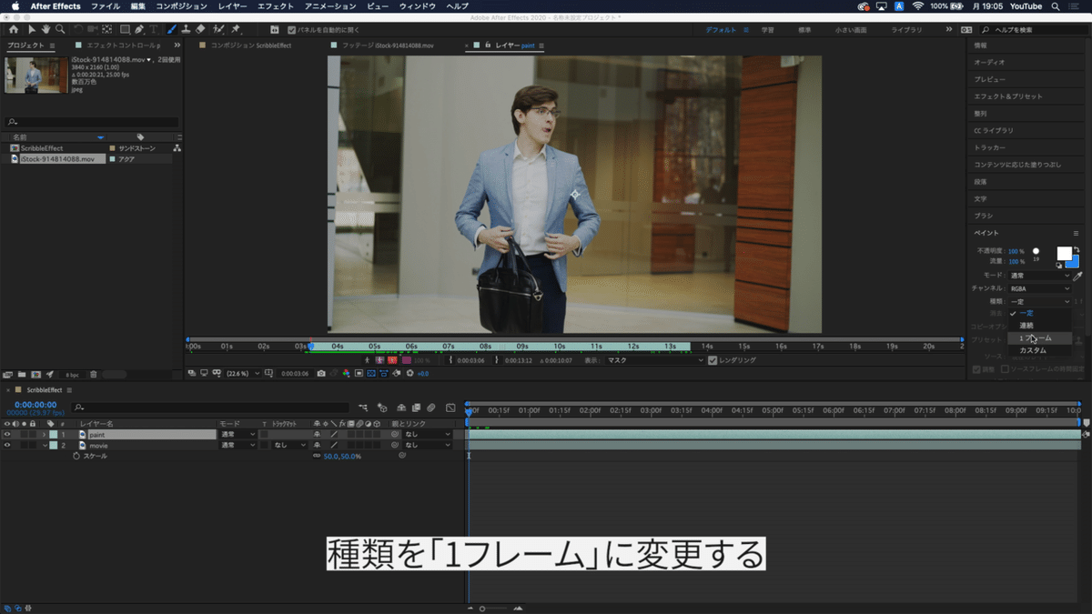Toggle quality switch for paint layer
This screenshot has height=614, width=1092.
(x=333, y=435)
